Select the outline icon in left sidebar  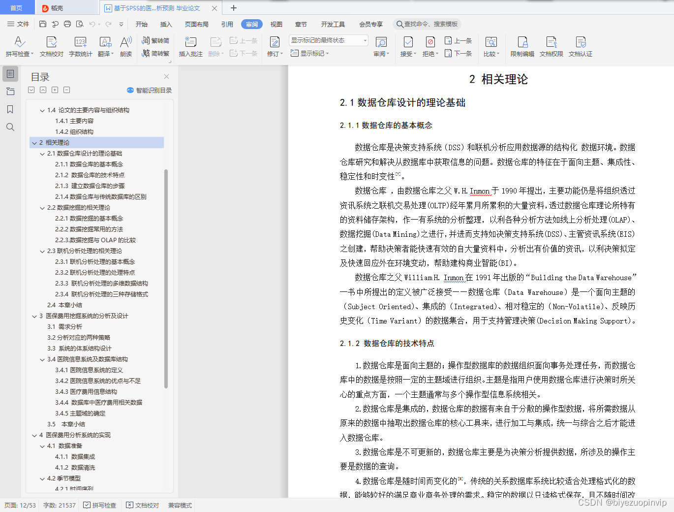[x=10, y=74]
